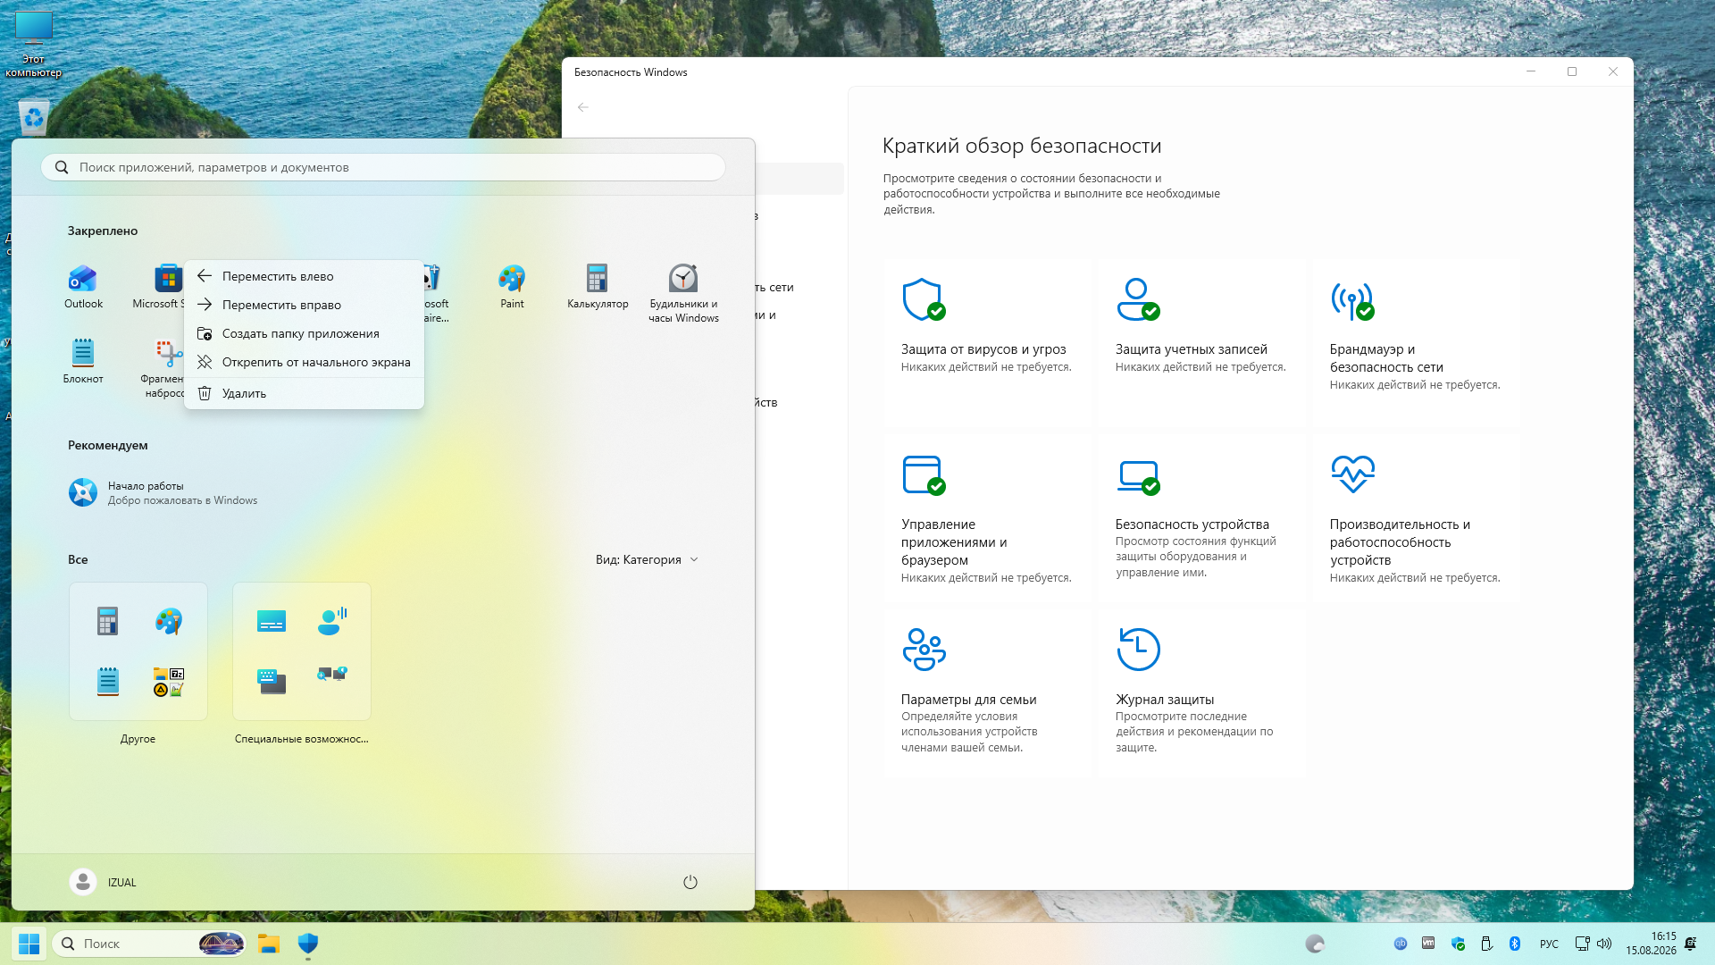Click the Windows Security shield tray icon
1715x965 pixels.
(1458, 944)
